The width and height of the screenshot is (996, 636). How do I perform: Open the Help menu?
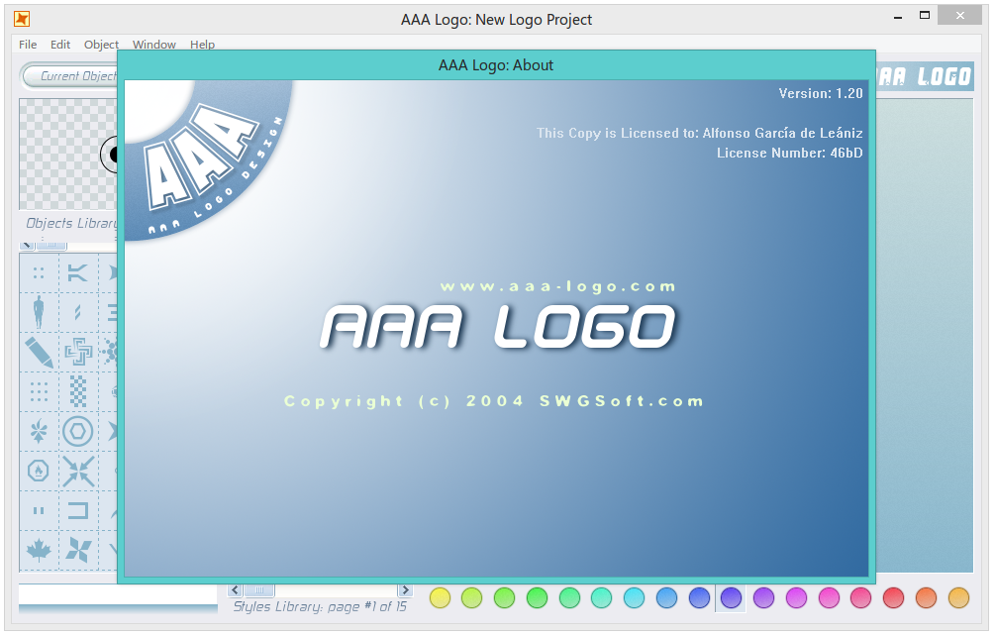point(202,45)
